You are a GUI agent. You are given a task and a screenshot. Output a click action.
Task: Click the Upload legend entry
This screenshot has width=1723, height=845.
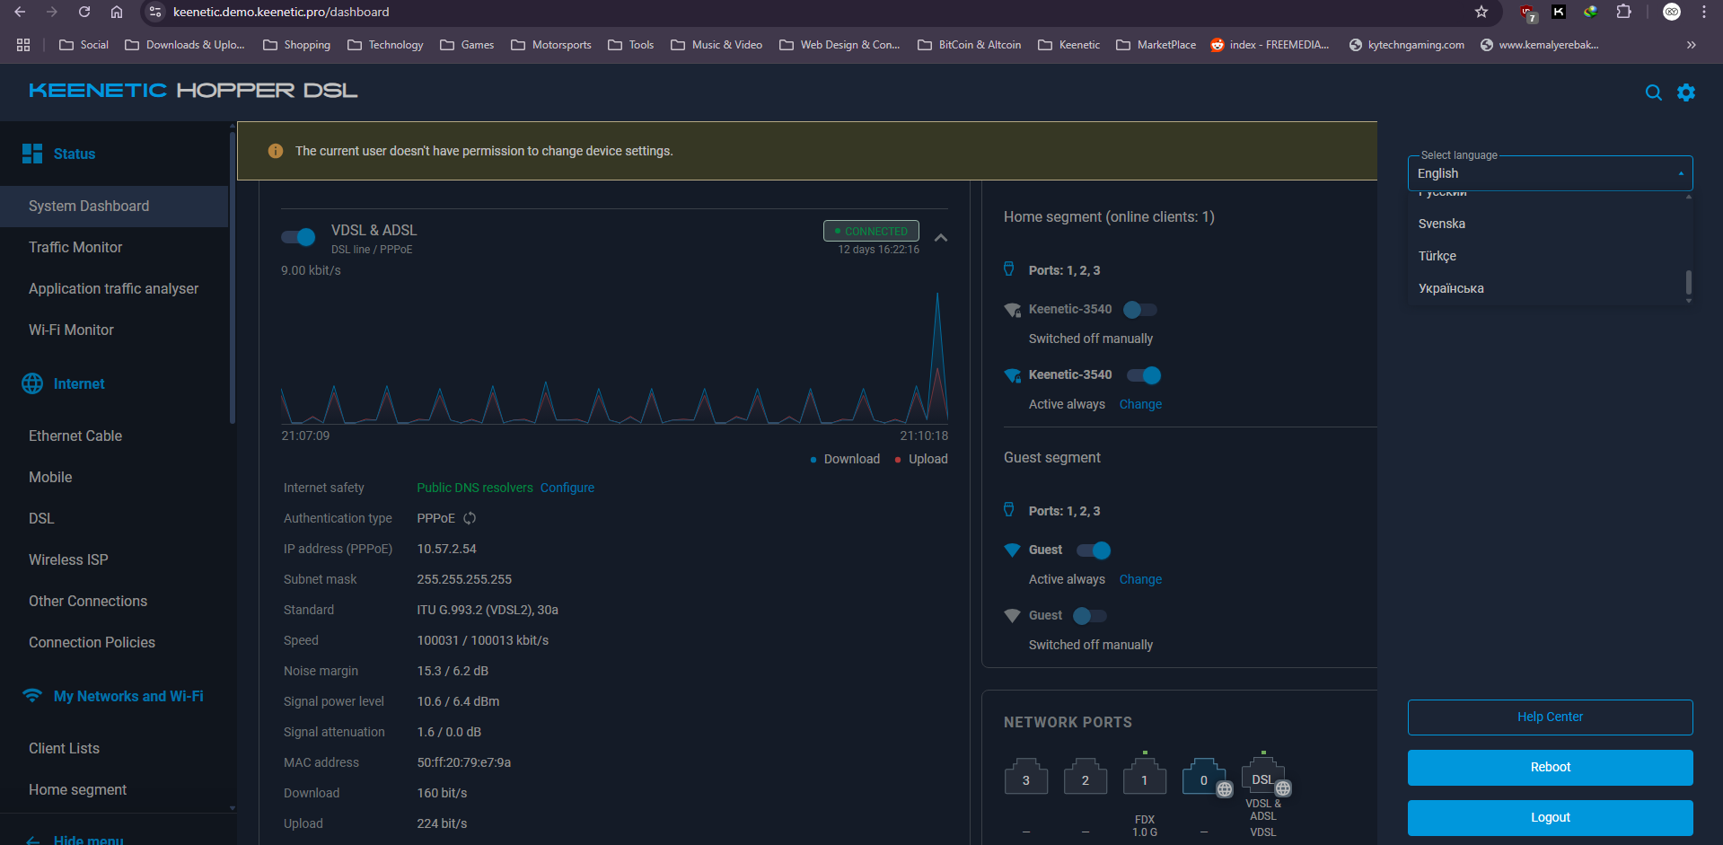coord(921,459)
